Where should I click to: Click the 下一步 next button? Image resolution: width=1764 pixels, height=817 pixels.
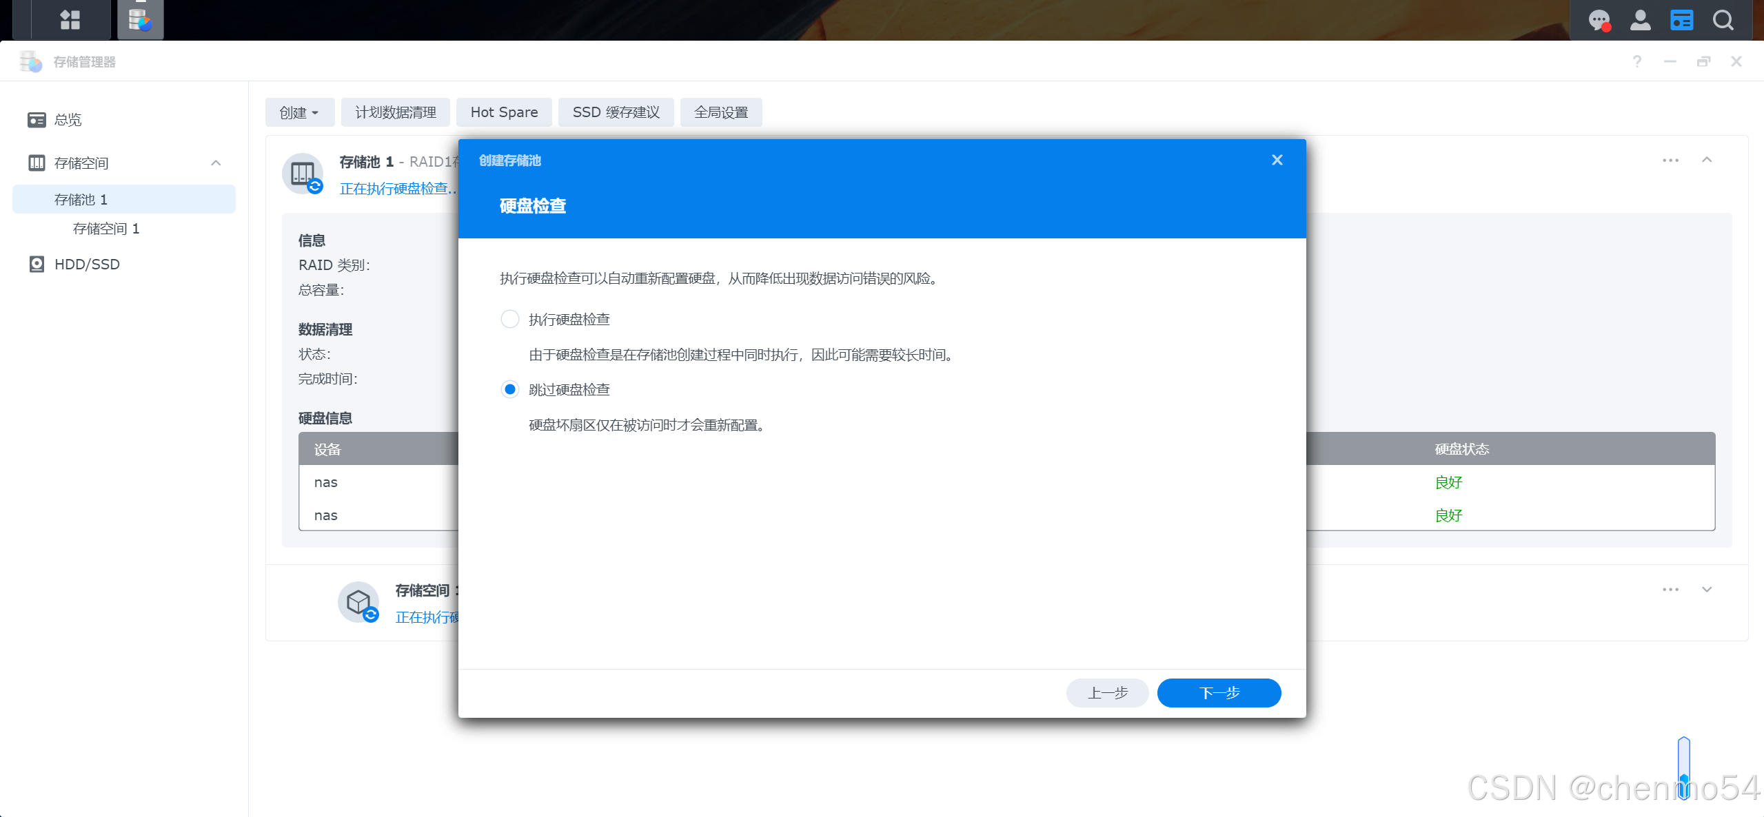tap(1218, 692)
